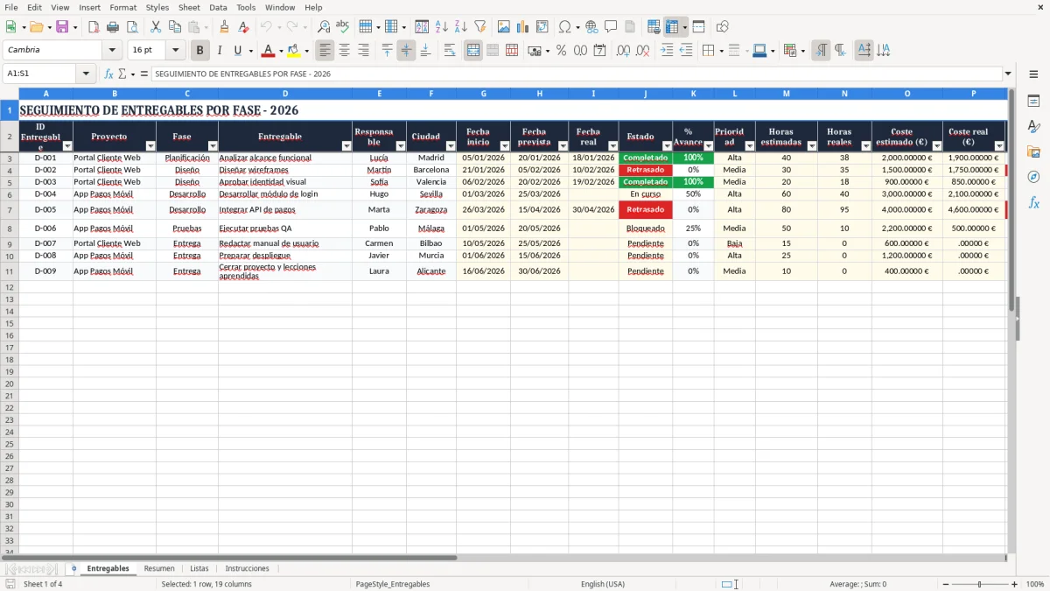Export directly as PDF
Viewport: 1050px width, 591px height.
[94, 27]
